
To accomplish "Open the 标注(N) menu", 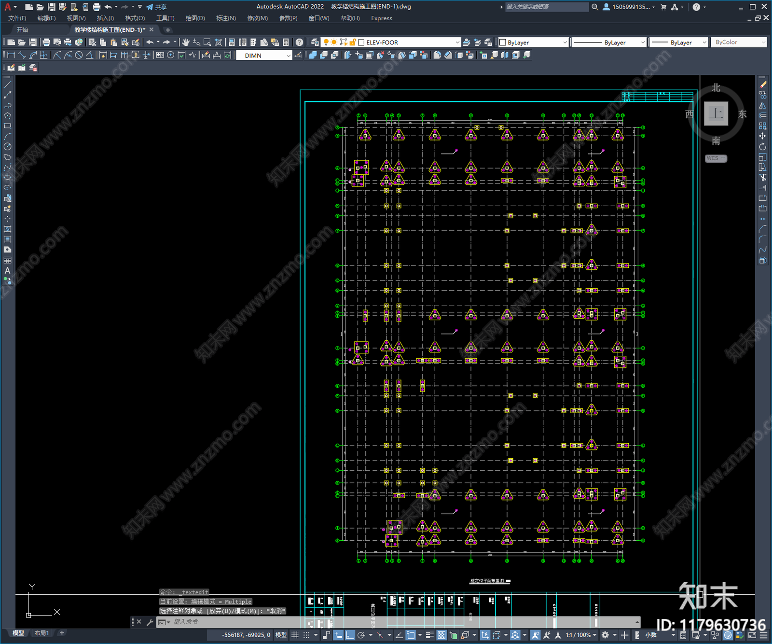I will [226, 18].
